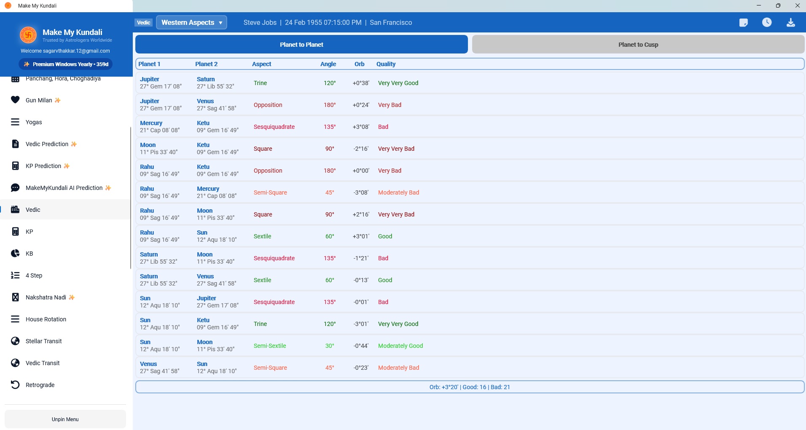Select Vedic in the sidebar menu
Viewport: 806px width, 430px height.
(x=65, y=210)
